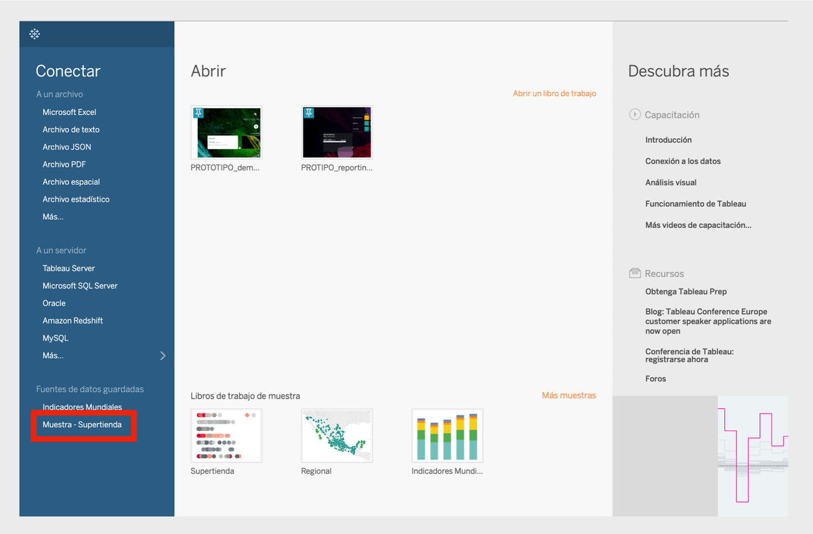Open Indicadores Mundi sample workbook

[x=447, y=435]
